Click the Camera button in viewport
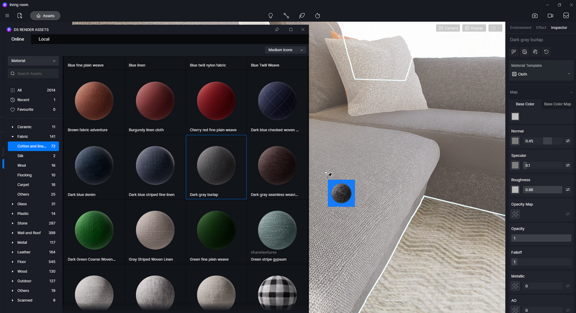This screenshot has width=576, height=313. pyautogui.click(x=448, y=28)
